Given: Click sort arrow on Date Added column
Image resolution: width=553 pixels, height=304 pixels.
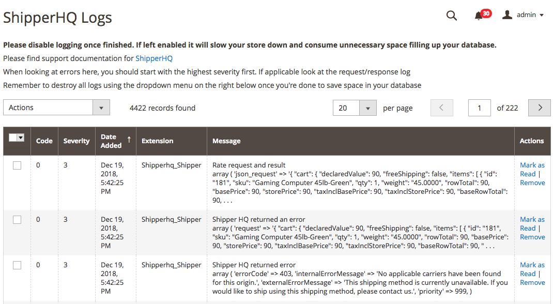Looking at the screenshot, I should [x=129, y=140].
